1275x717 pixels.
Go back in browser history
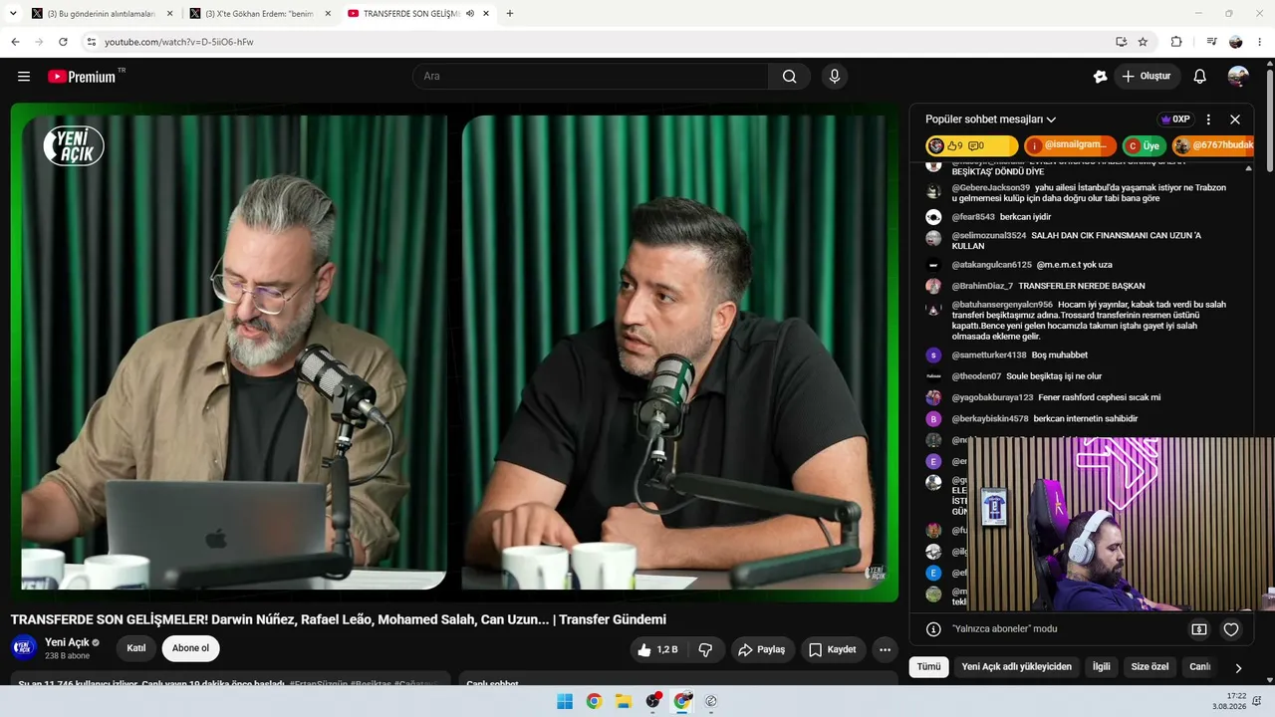pyautogui.click(x=16, y=42)
